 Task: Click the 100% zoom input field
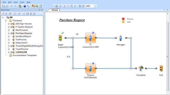click(90, 6)
